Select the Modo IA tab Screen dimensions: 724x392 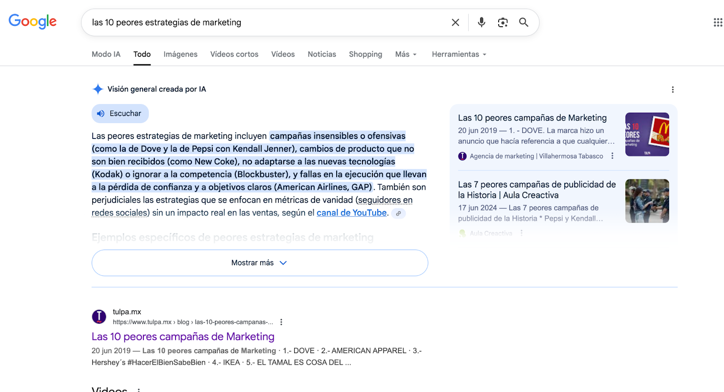(x=106, y=54)
